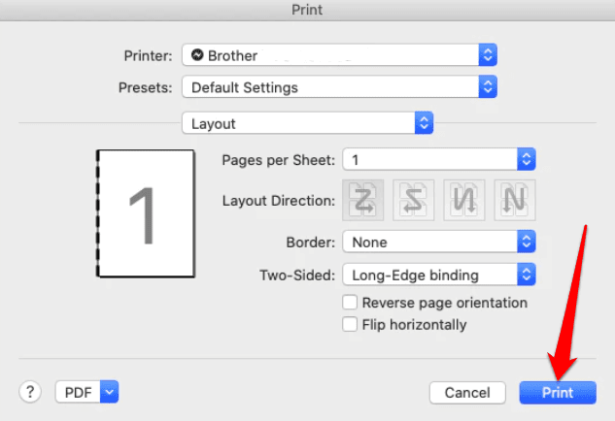615x421 pixels.
Task: Click the blue chevron on the PDF button
Action: tap(109, 392)
